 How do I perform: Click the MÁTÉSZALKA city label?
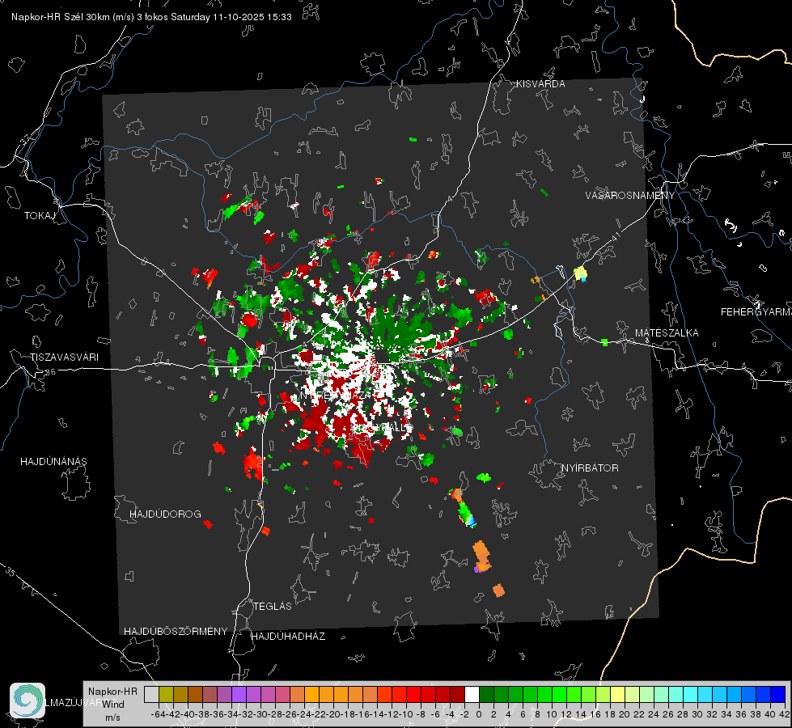pos(667,333)
